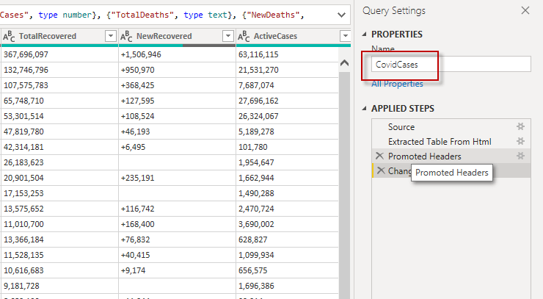Change TotalRecovered data type icon
Image resolution: width=543 pixels, height=299 pixels.
(9, 36)
